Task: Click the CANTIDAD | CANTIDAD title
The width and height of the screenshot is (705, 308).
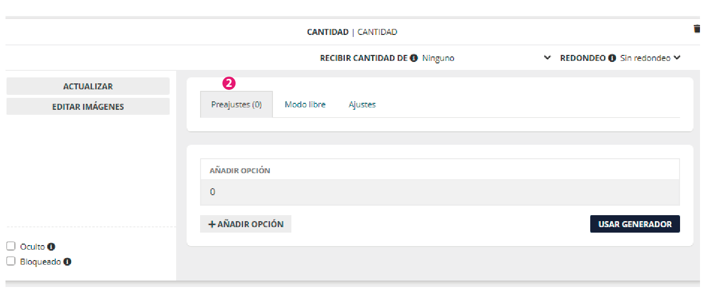Action: pyautogui.click(x=352, y=32)
